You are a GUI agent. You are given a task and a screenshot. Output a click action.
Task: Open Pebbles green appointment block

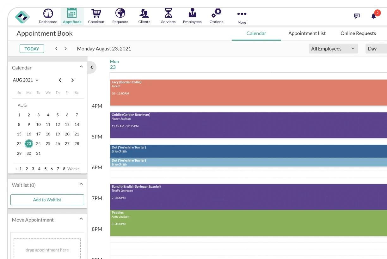[x=248, y=223]
